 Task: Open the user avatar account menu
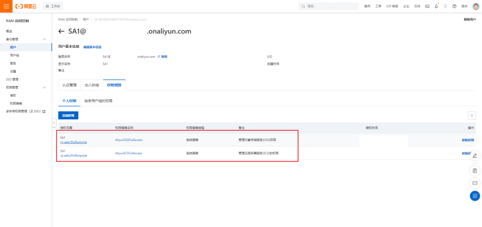(x=476, y=6)
